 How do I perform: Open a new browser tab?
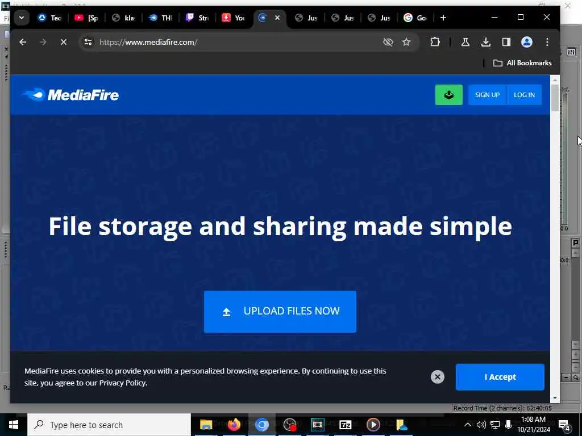coord(443,18)
